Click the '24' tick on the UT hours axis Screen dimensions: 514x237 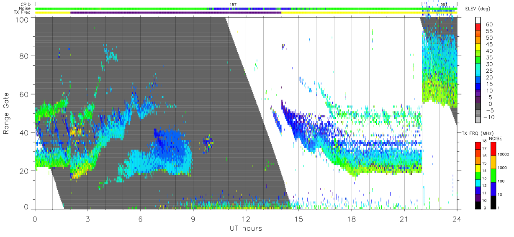[x=457, y=219]
